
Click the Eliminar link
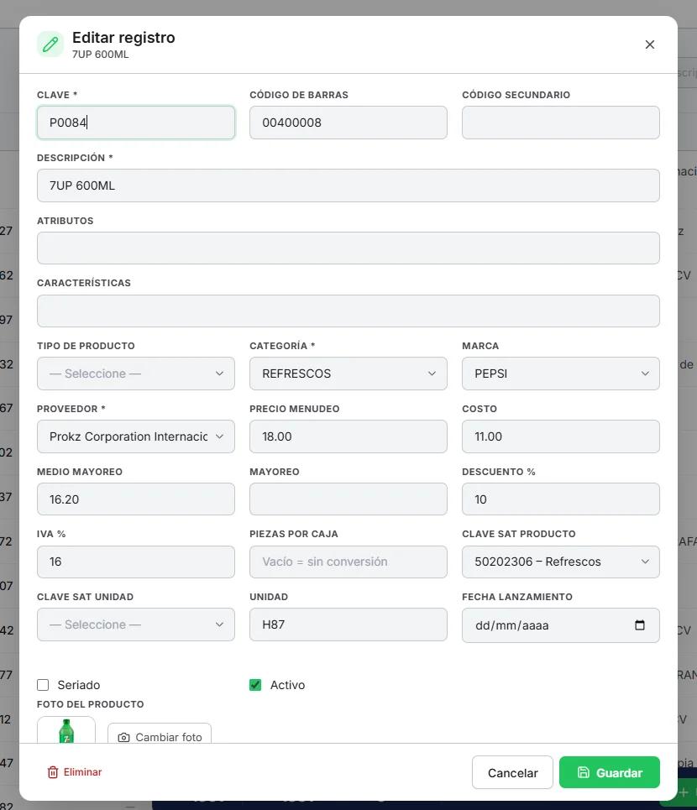click(75, 771)
